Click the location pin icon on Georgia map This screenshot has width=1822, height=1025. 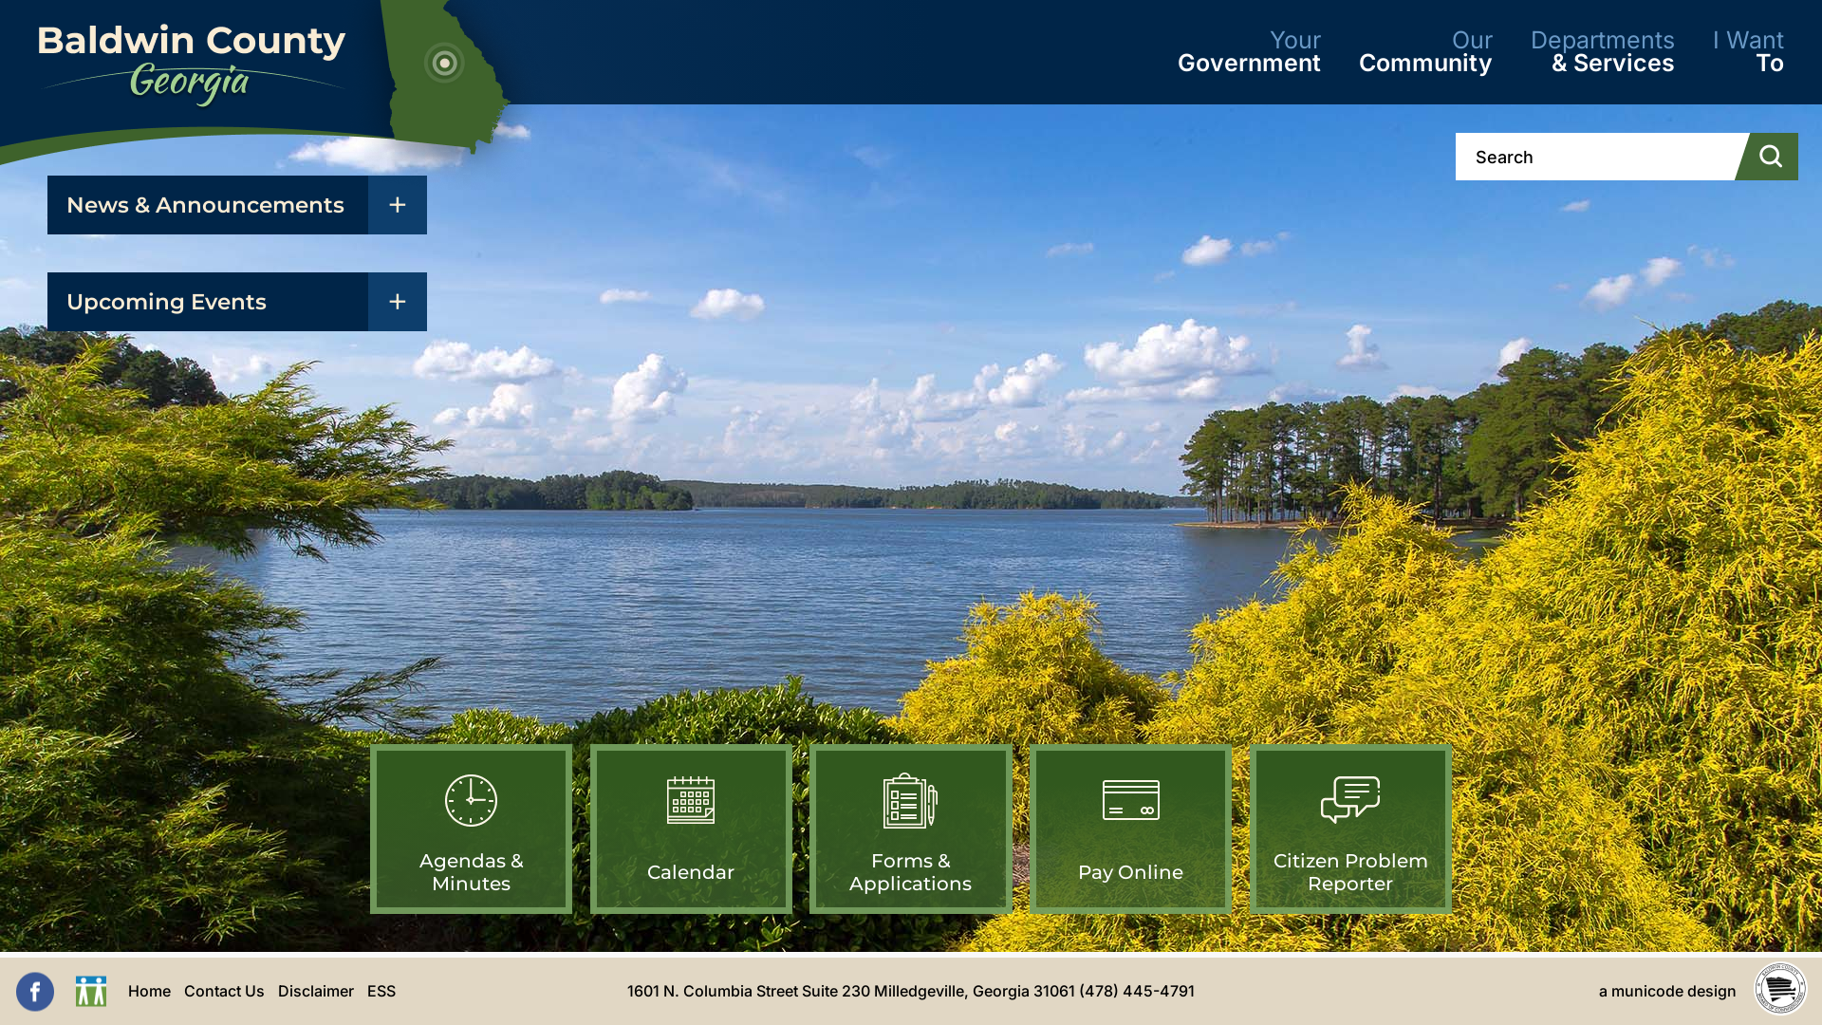(x=445, y=62)
